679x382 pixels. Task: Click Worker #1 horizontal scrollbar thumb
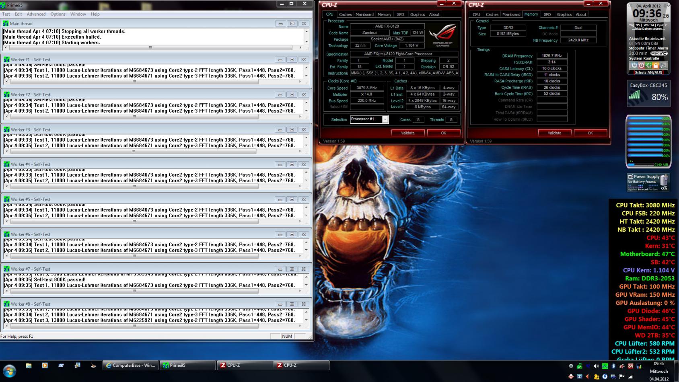(134, 81)
